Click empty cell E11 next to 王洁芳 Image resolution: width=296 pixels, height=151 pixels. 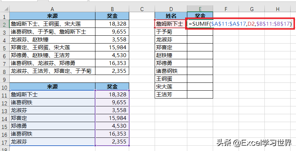tap(200, 95)
